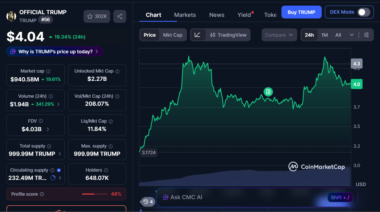Expand the time range dropdown next to All
Viewport: 380px width, 212px height.
352,35
